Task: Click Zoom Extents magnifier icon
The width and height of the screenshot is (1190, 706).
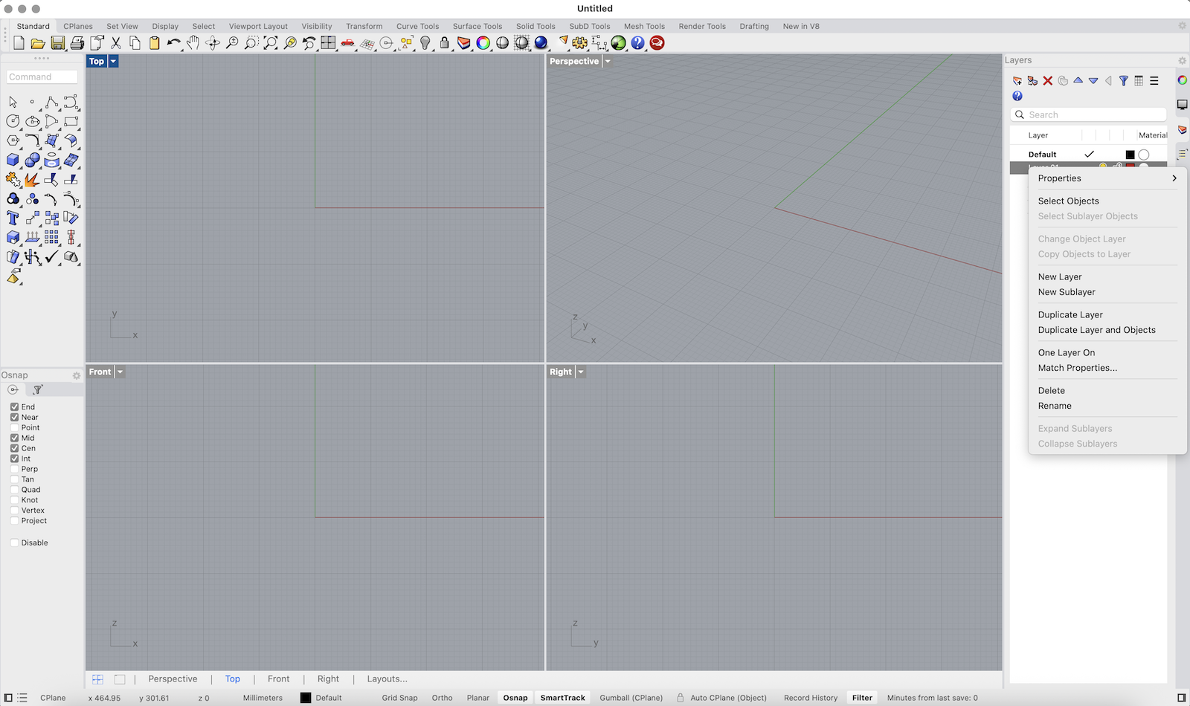Action: coord(271,43)
